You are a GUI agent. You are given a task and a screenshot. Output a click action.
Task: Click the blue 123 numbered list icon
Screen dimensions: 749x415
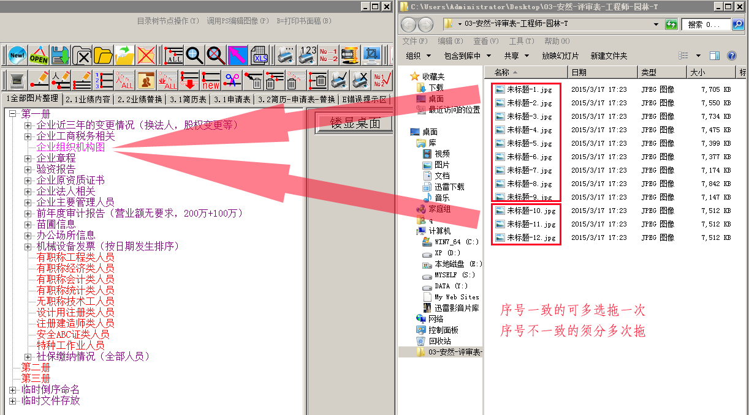tap(103, 80)
